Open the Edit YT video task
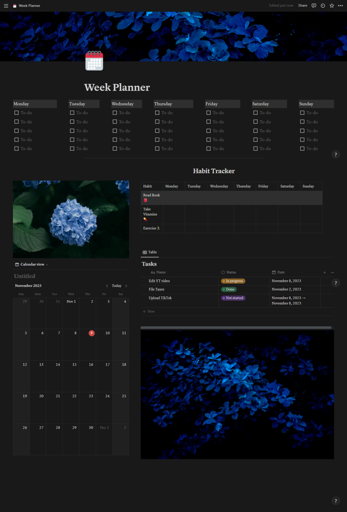 click(159, 281)
